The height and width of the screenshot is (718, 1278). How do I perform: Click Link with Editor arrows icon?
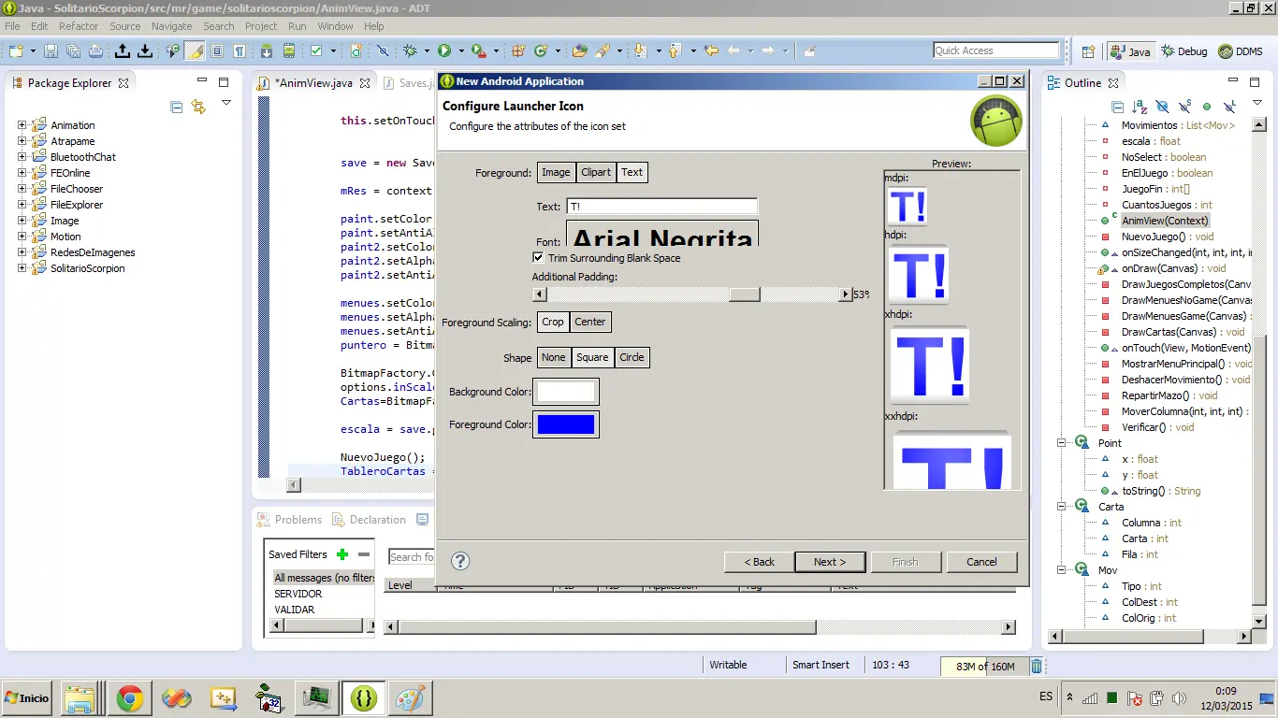(197, 108)
